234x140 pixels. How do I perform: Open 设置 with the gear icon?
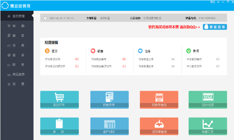coord(17,84)
